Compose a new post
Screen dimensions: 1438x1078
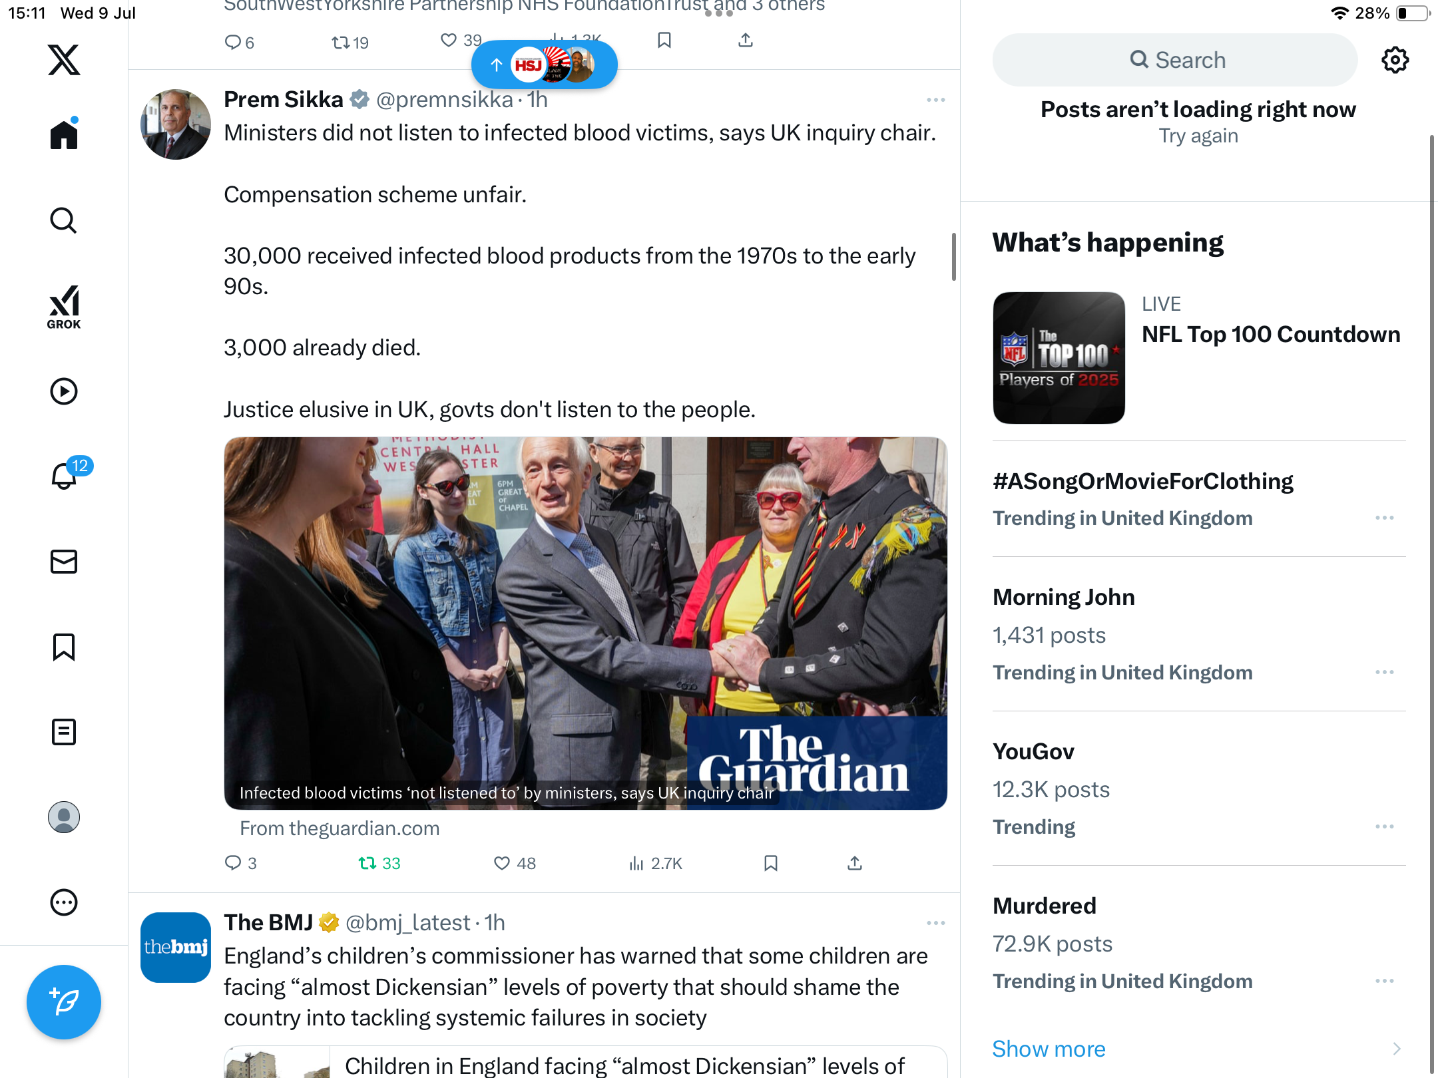(64, 1002)
